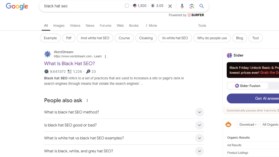Open the WordStream result three-dot menu
The width and height of the screenshot is (279, 157).
pos(105,57)
